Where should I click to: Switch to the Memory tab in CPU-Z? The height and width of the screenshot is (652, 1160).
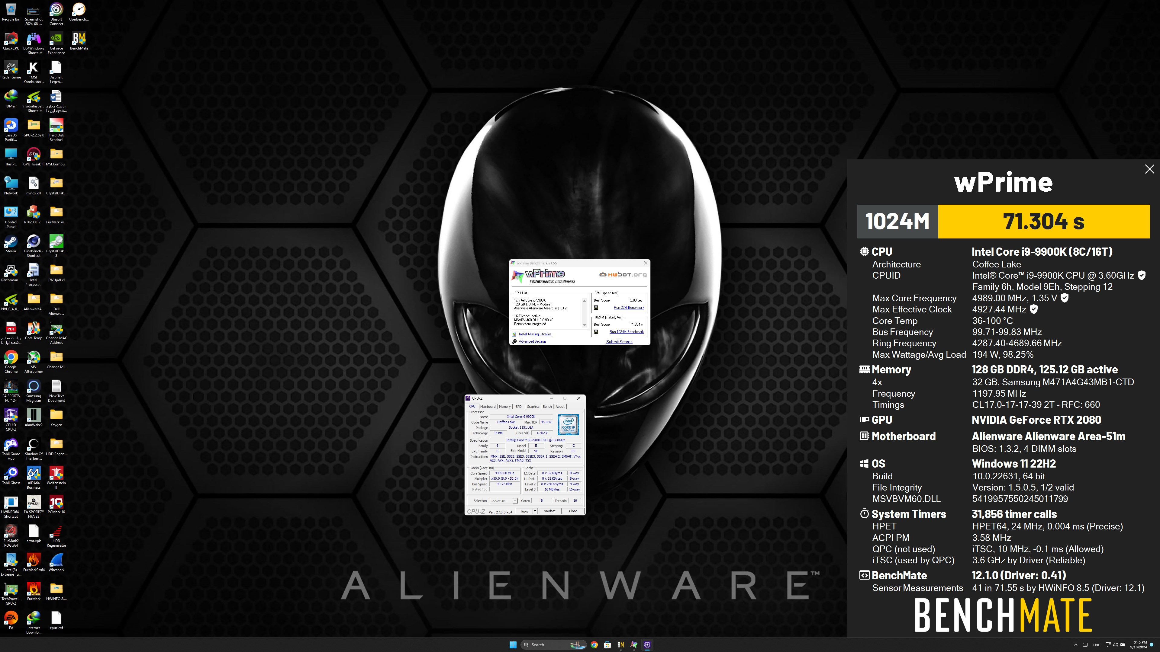(505, 406)
